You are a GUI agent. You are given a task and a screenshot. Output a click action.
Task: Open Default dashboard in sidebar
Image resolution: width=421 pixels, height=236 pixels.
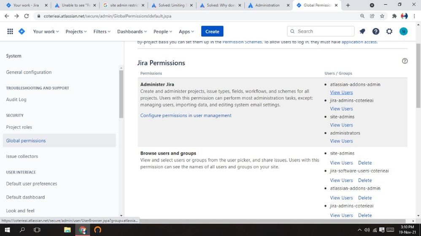(x=25, y=197)
